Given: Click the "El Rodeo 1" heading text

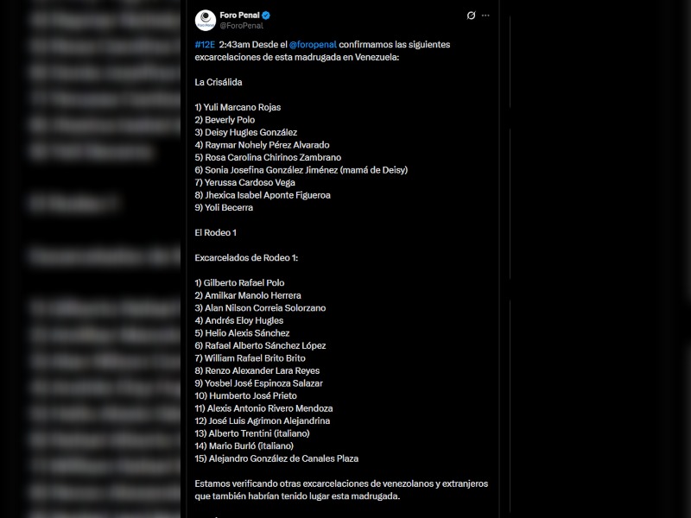Looking at the screenshot, I should [216, 233].
